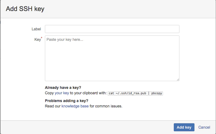Click the 'Already have a key?' heading
Image resolution: width=216 pixels, height=134 pixels.
[63, 88]
